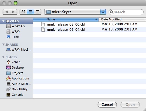Click the document icon of mmk_release_05_04.cbl
This screenshot has height=111, width=146.
click(x=43, y=29)
